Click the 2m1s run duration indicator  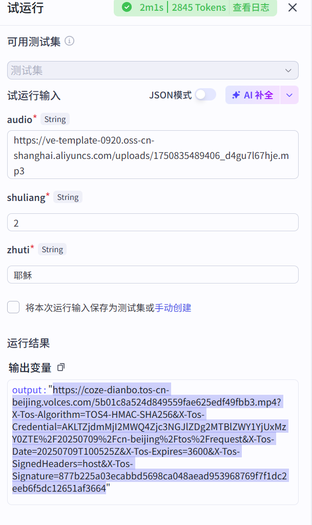tap(151, 7)
